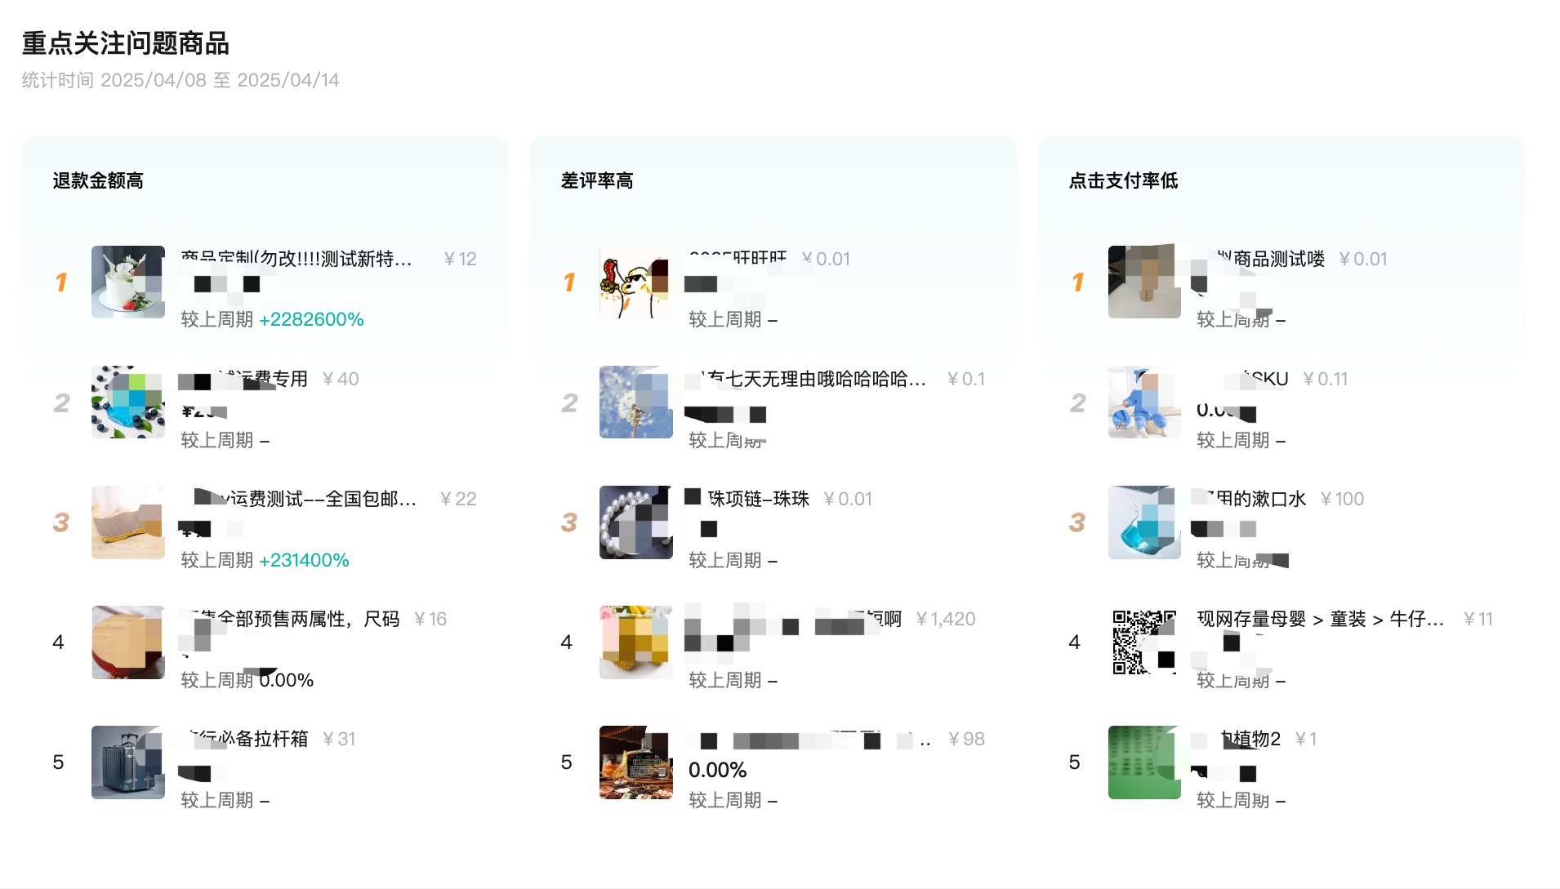The height and width of the screenshot is (889, 1560).
Task: Click the dandelion product thumbnail
Action: (x=635, y=402)
